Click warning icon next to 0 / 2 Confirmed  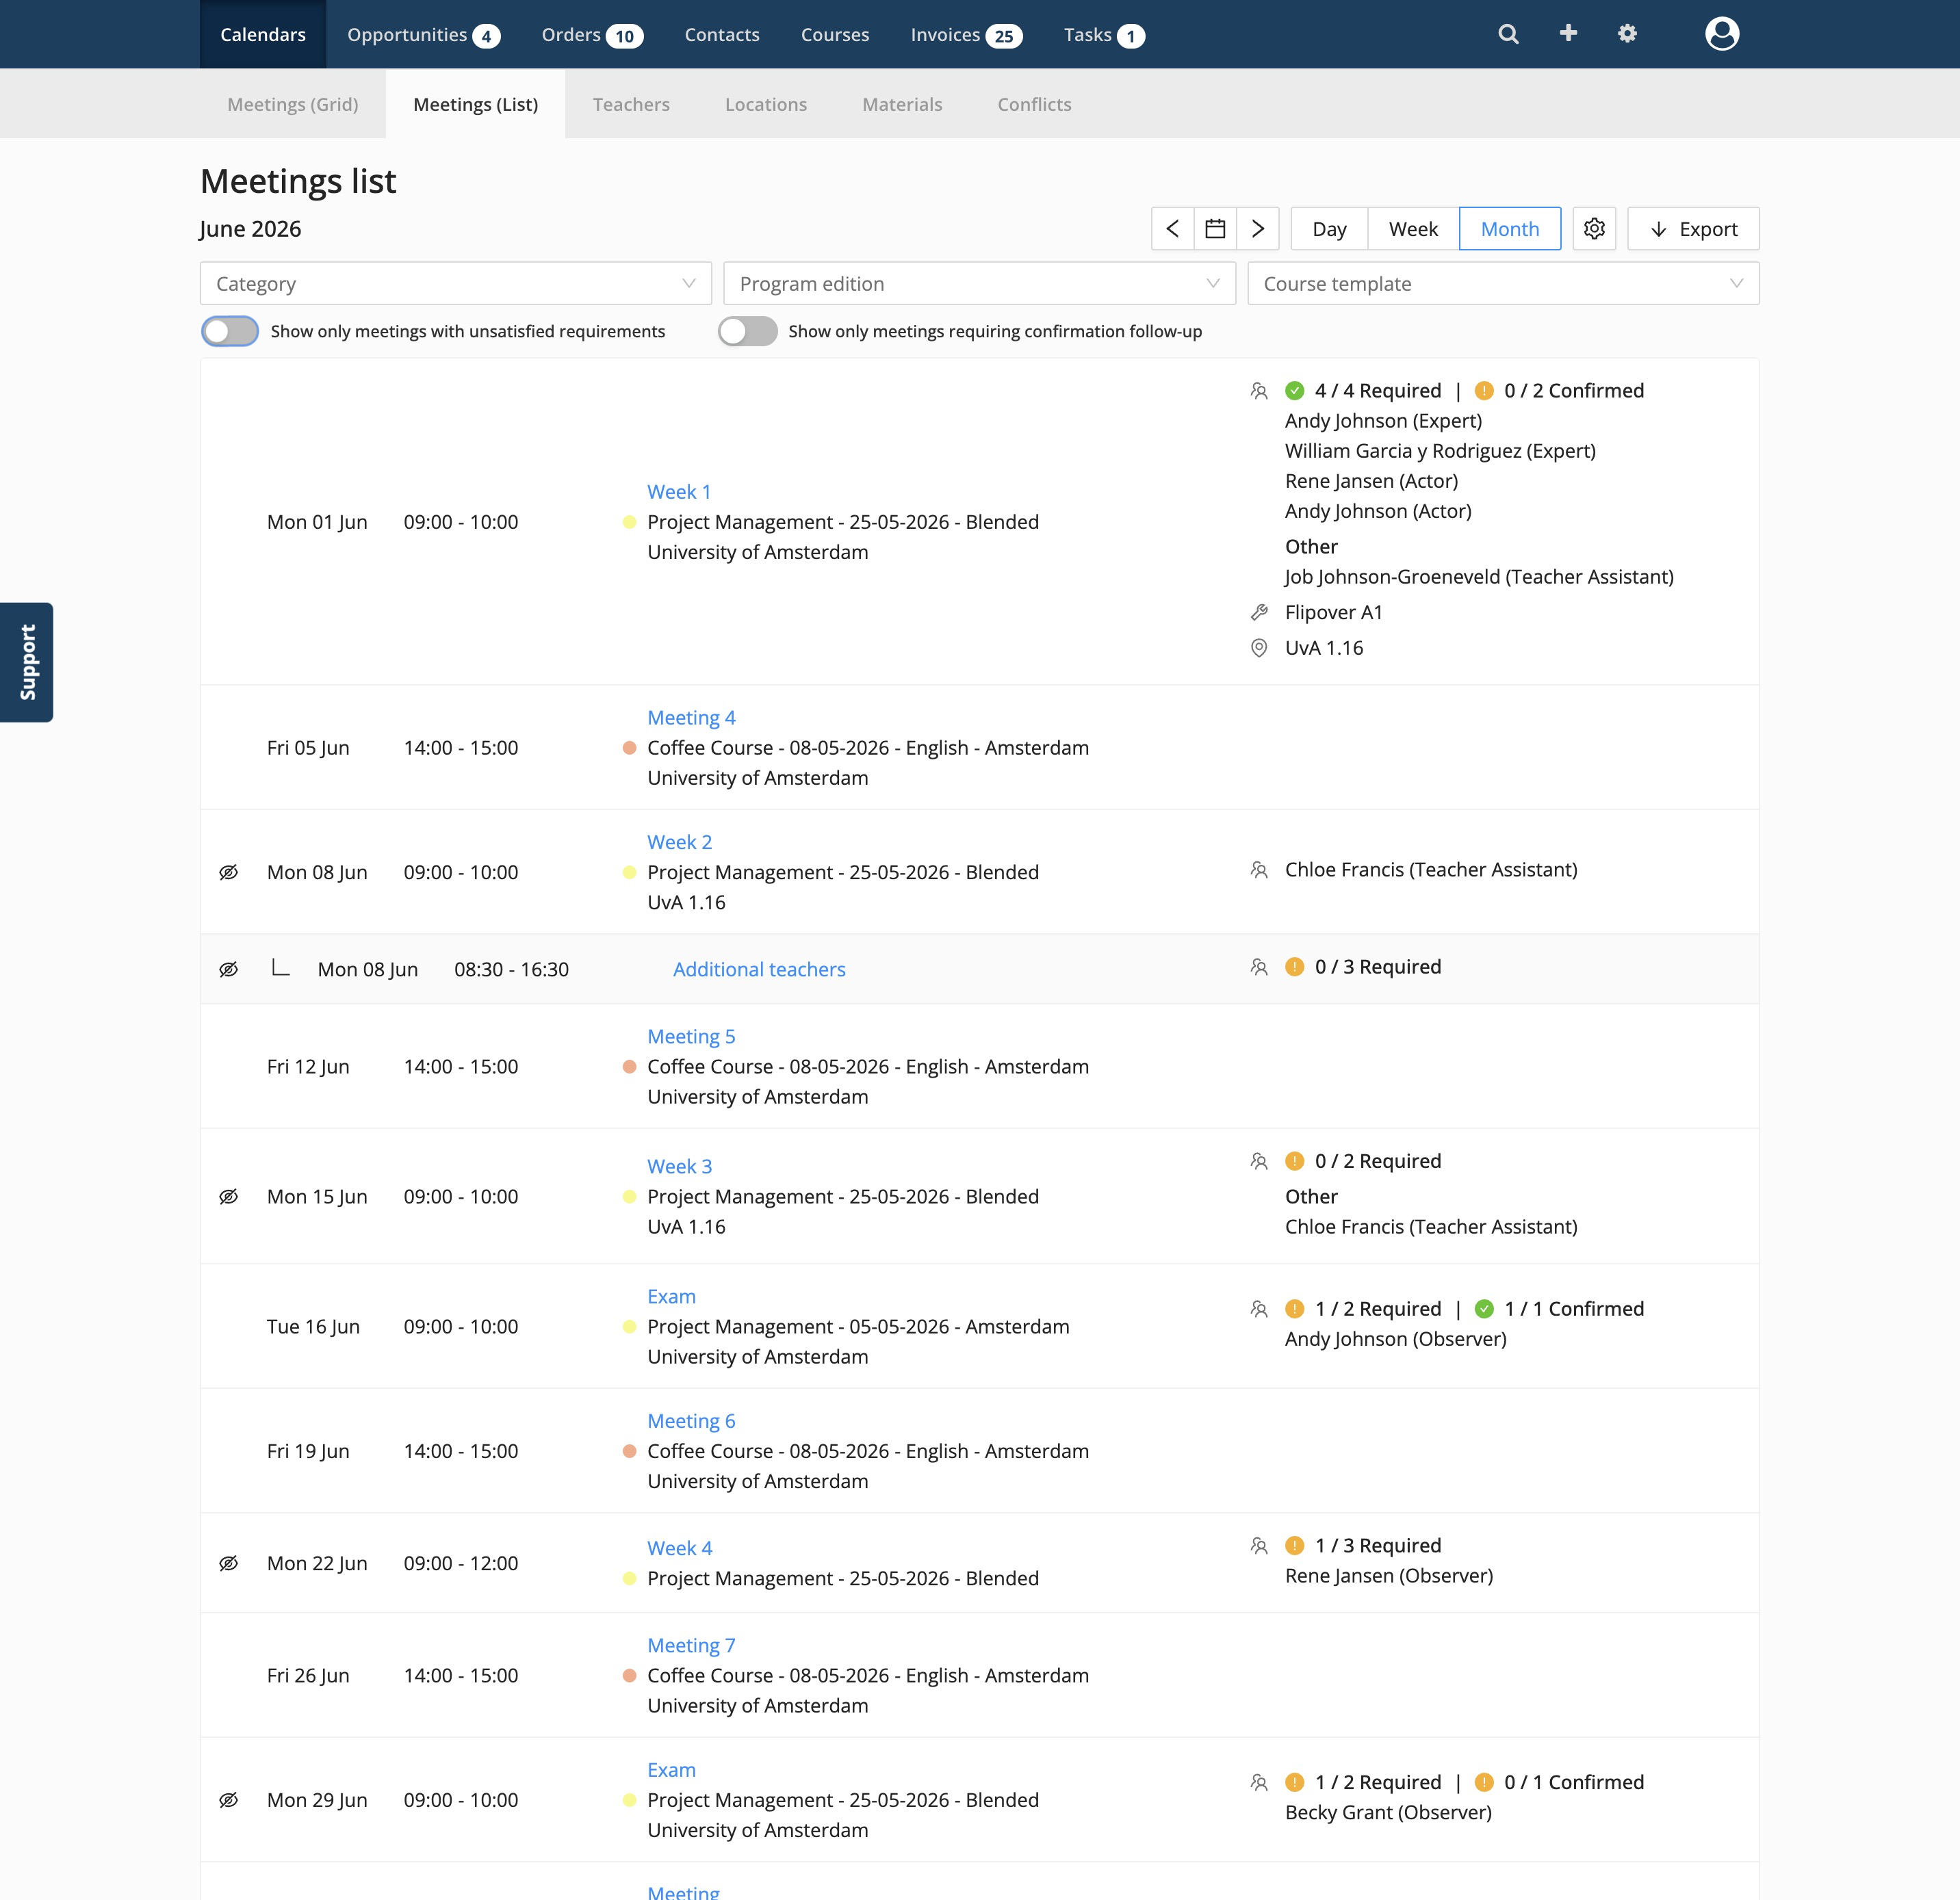(x=1484, y=391)
